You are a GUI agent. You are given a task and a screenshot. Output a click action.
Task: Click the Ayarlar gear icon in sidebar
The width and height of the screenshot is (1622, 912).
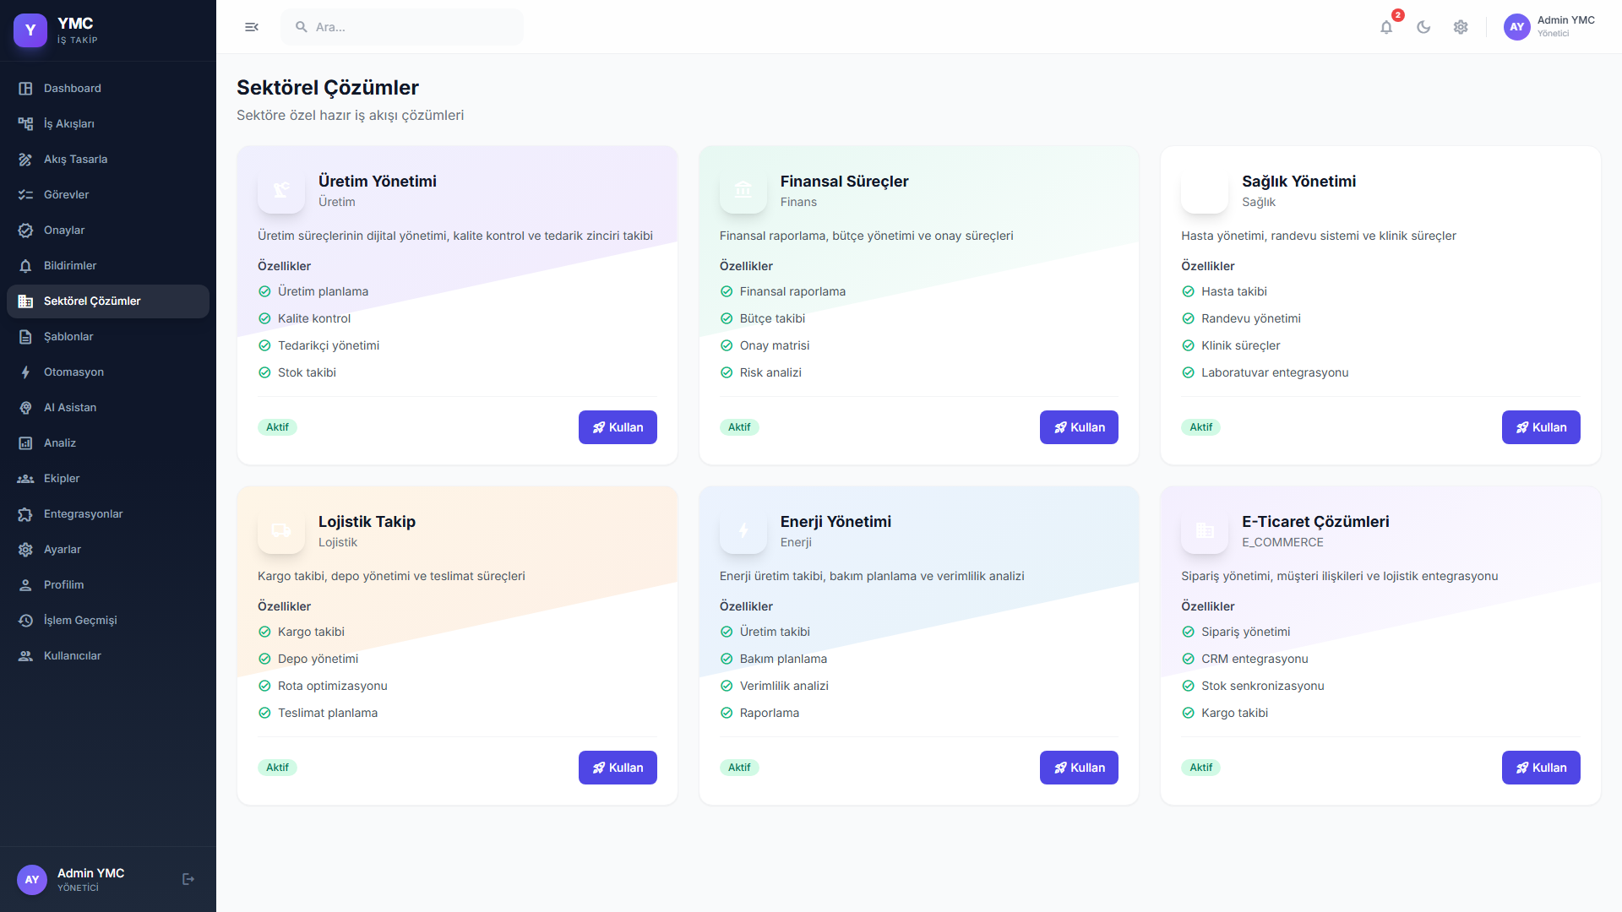[25, 550]
